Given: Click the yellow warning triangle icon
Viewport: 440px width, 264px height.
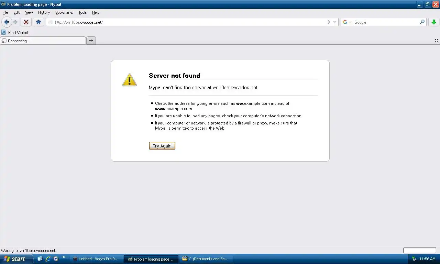Looking at the screenshot, I should click(x=130, y=80).
